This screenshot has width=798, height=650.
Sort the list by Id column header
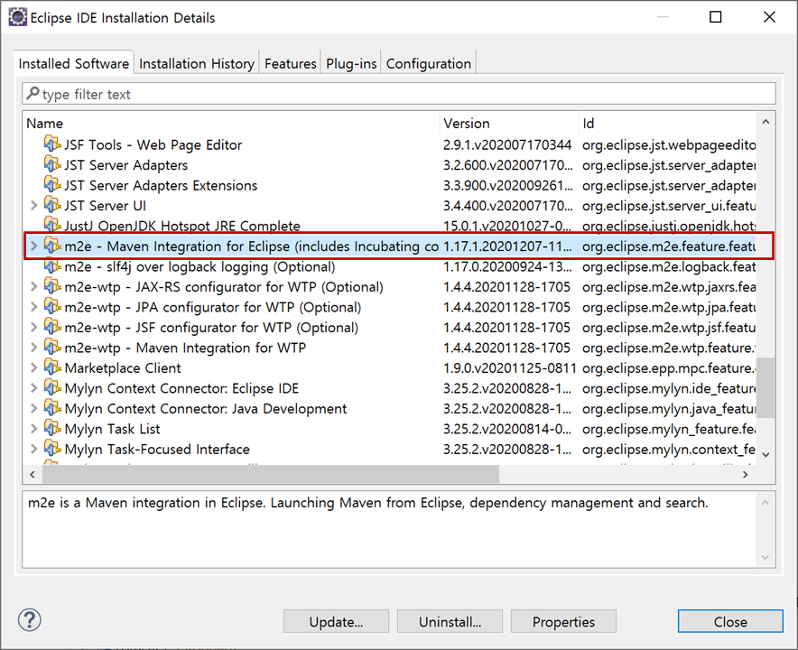667,123
